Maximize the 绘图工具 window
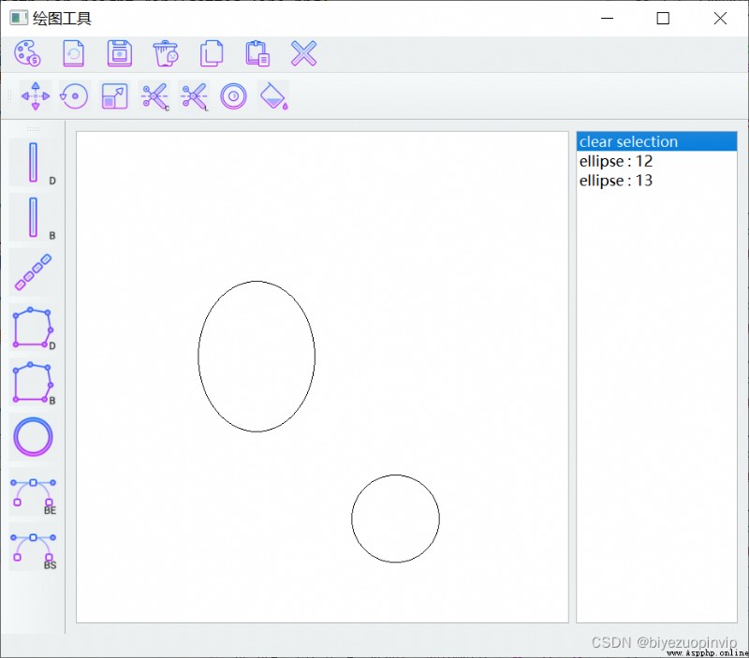749x658 pixels. [x=663, y=19]
